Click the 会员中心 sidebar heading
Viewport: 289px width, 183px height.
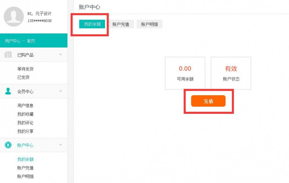[x=25, y=91]
